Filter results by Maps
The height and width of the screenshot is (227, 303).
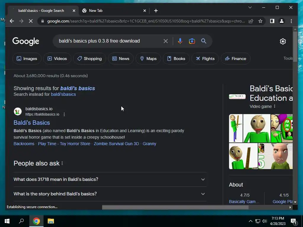[x=148, y=59]
